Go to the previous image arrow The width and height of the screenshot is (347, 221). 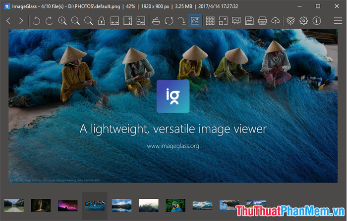point(8,21)
